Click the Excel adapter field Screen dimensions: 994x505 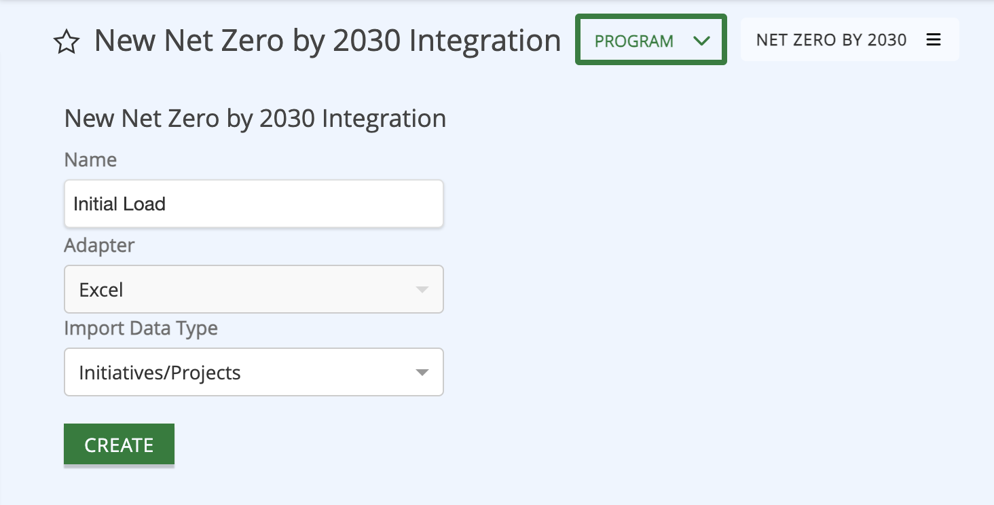click(253, 289)
